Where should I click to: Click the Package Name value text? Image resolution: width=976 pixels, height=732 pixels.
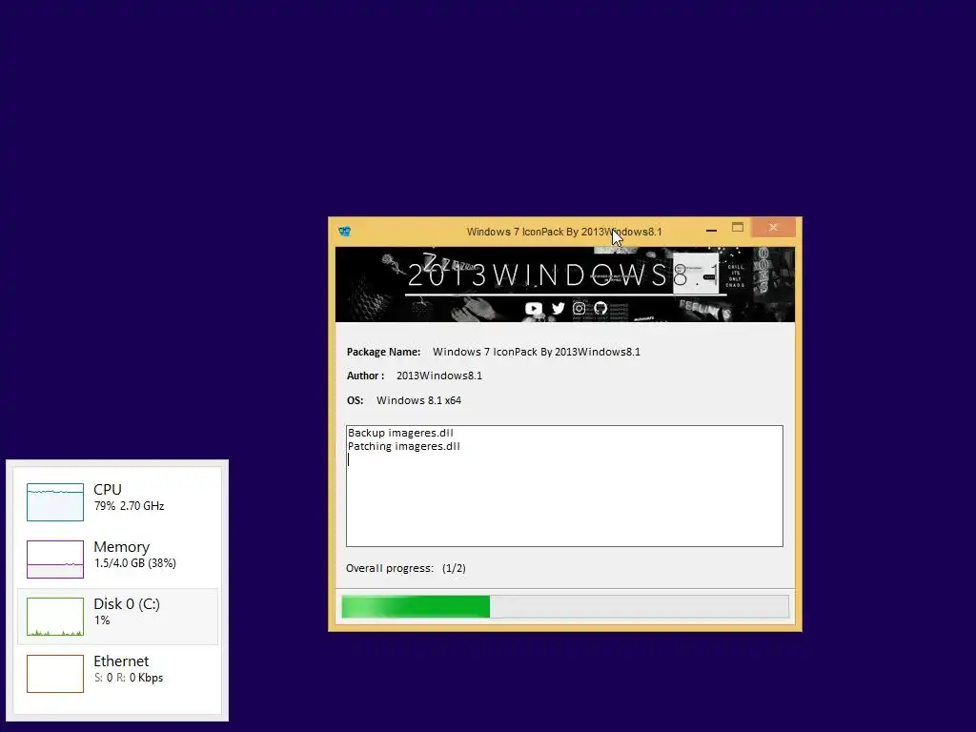click(x=537, y=352)
